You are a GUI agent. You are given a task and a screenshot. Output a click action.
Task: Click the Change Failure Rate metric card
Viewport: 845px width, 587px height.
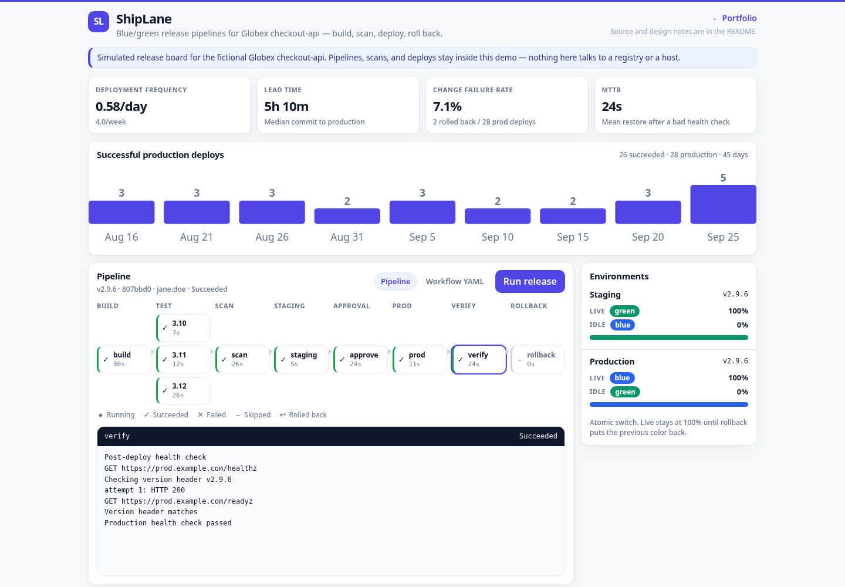507,105
